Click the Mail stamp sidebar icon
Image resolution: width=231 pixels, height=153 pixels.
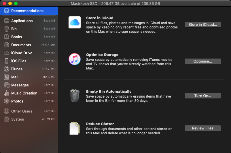6,77
